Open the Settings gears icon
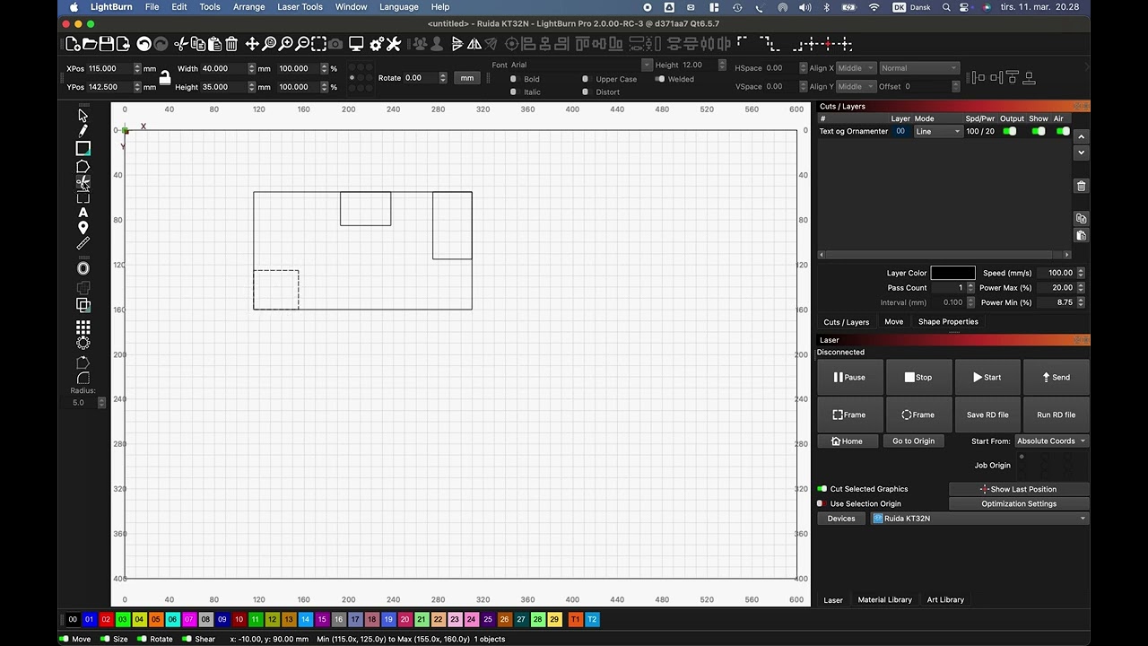 [377, 44]
